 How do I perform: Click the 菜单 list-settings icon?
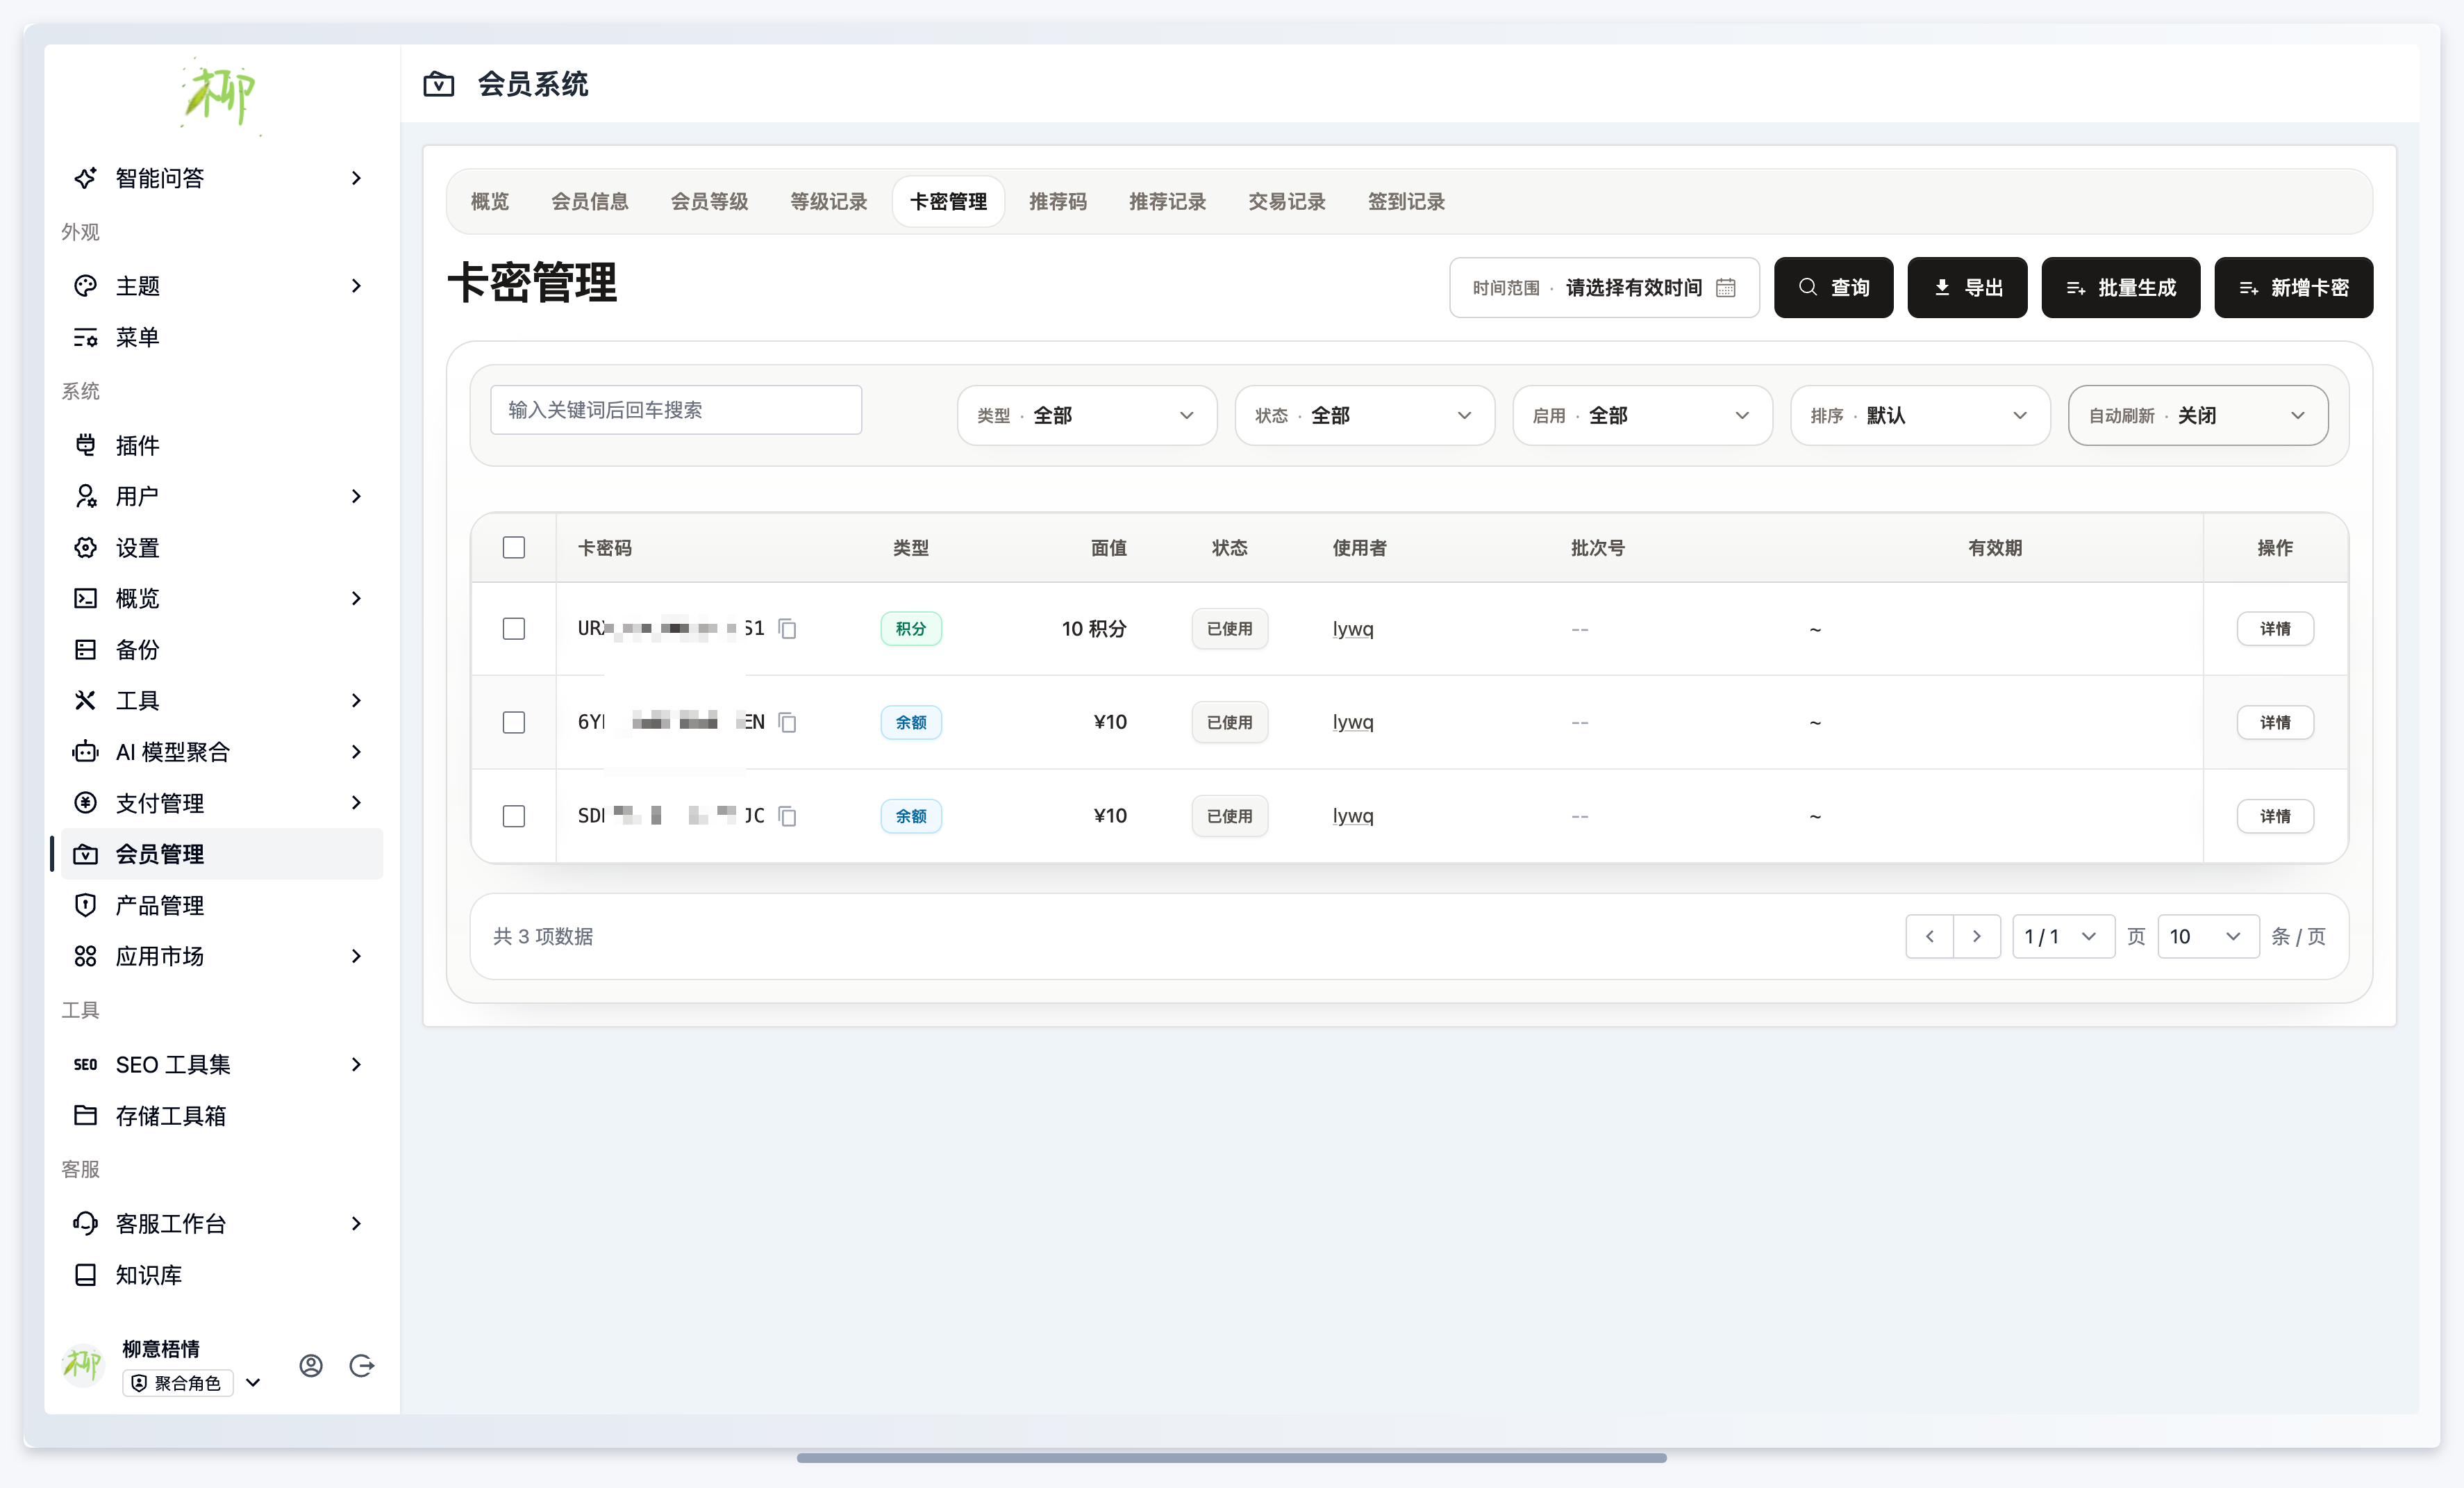pos(86,337)
